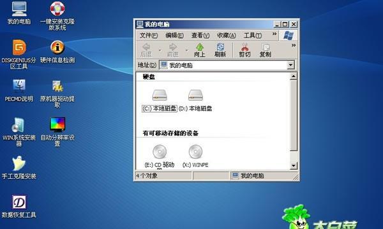Click the vertical scrollbar thumb
Screen dimensions: 383x229
click(294, 116)
